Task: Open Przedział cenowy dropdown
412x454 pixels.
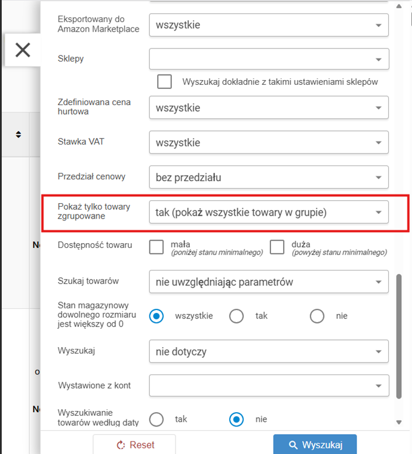Action: (x=269, y=177)
